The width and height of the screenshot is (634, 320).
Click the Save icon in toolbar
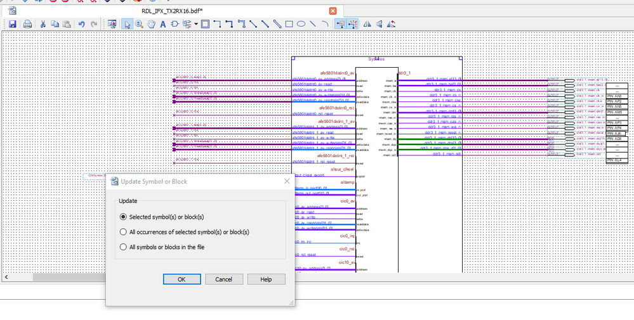click(x=12, y=24)
